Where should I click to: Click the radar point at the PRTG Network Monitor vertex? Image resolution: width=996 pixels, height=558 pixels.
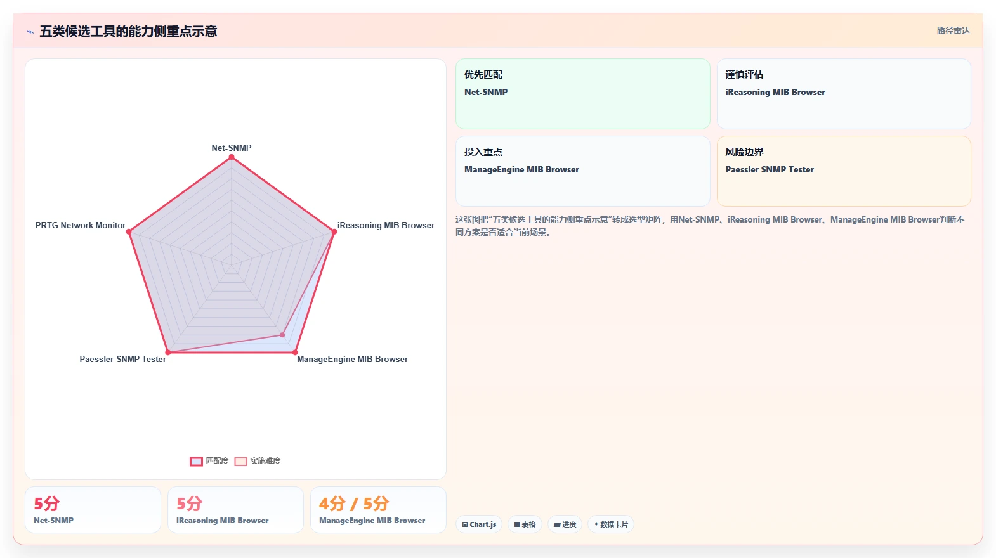129,231
